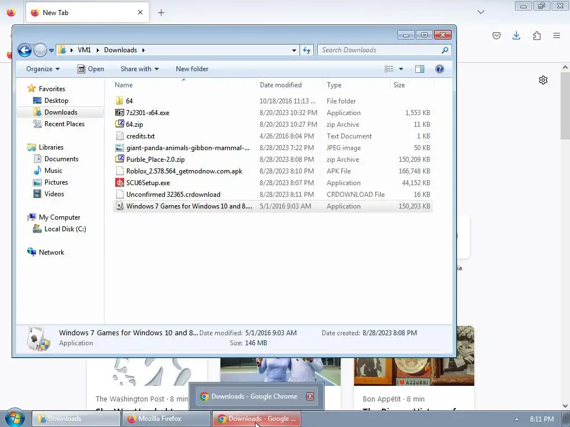Viewport: 570px width, 427px height.
Task: Open the Organize menu
Action: click(x=42, y=69)
